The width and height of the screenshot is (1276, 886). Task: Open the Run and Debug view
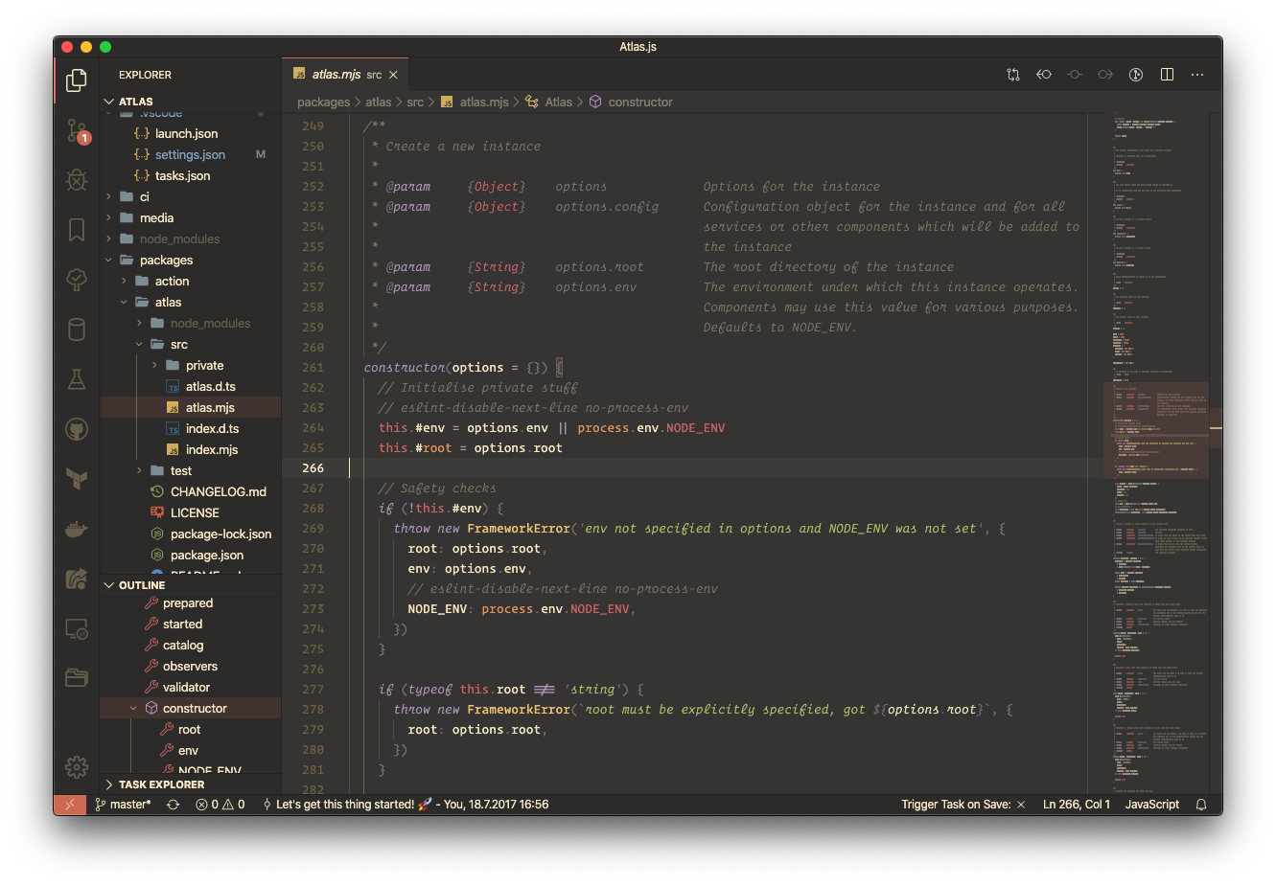[x=77, y=180]
